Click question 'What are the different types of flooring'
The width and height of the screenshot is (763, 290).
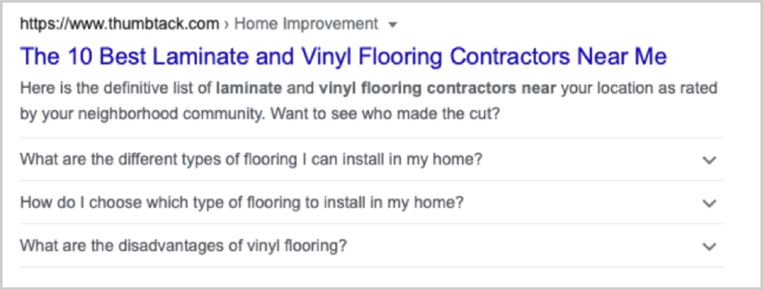251,159
